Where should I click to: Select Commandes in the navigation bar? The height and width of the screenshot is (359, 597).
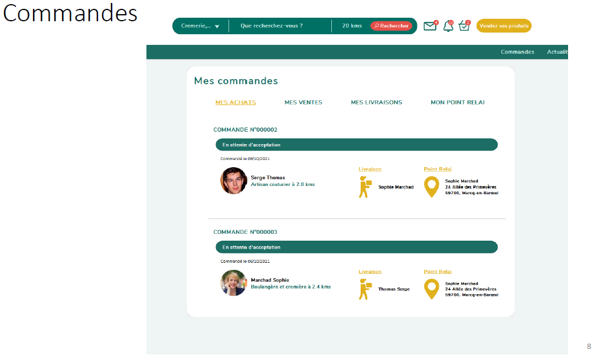pyautogui.click(x=517, y=52)
